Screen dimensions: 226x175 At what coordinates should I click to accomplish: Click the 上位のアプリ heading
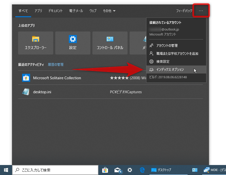27,25
